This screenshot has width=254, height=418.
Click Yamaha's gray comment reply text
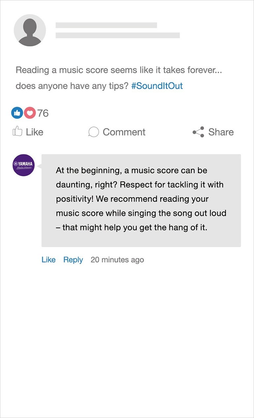click(x=141, y=199)
